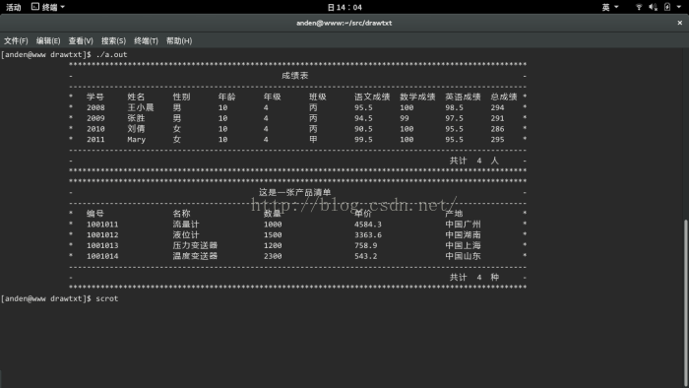Click the 产地 column header

coord(454,214)
